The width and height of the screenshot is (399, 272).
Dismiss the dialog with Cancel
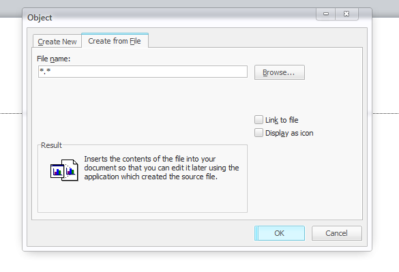337,233
